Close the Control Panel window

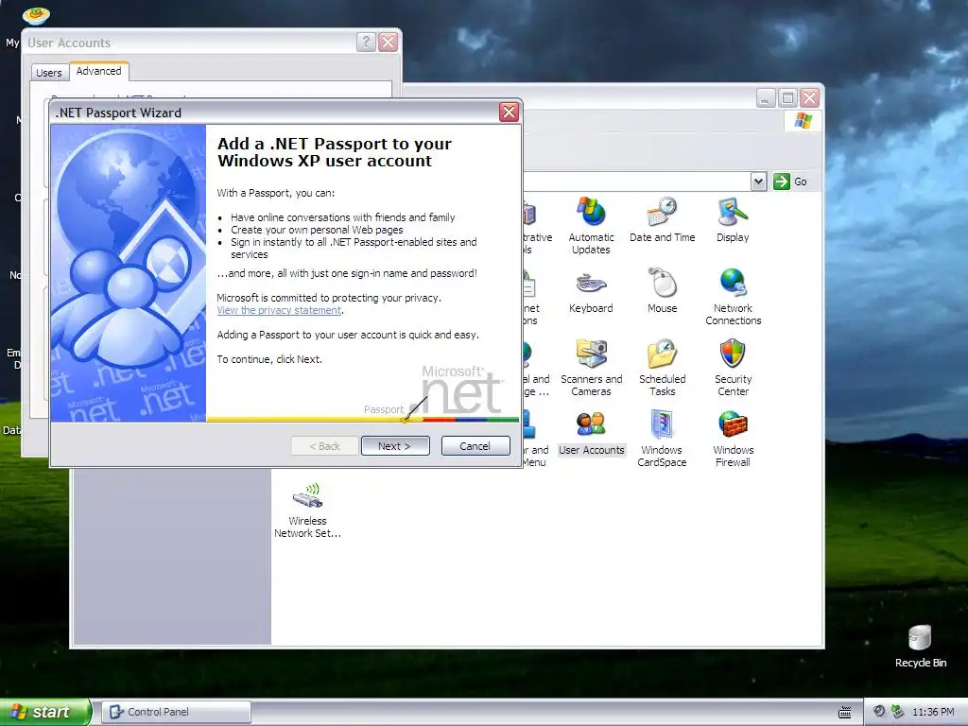tap(809, 97)
